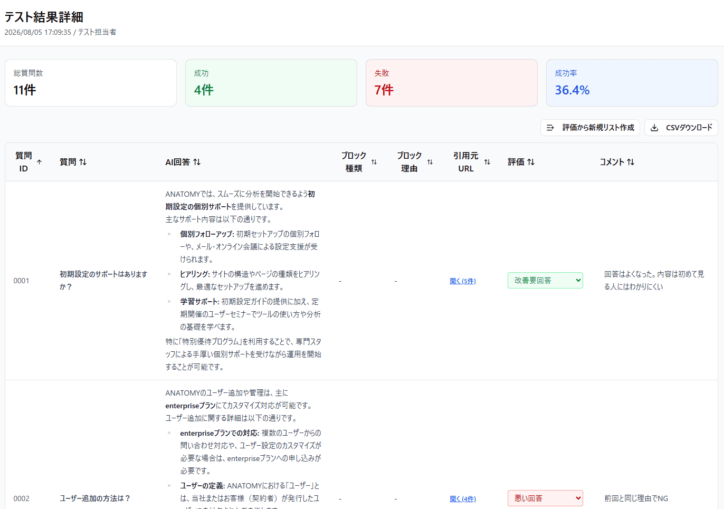Sort by 質問ID using its arrow icon
The image size is (724, 509).
(39, 162)
